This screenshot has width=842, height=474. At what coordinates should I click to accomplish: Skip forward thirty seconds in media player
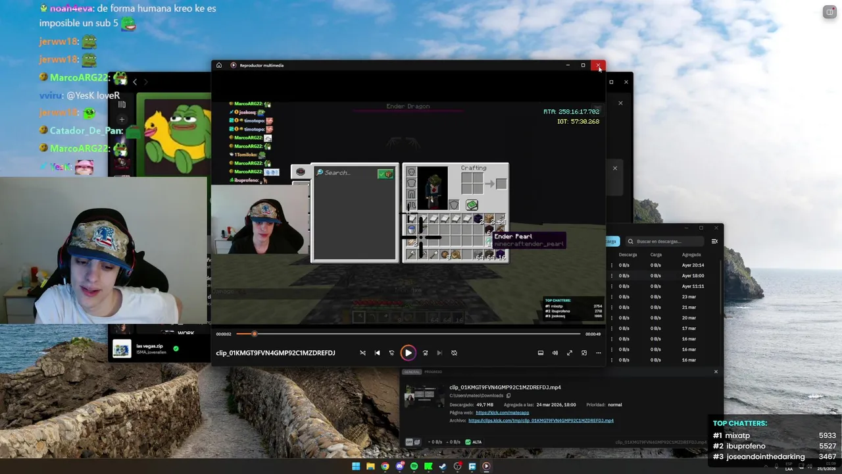point(425,353)
